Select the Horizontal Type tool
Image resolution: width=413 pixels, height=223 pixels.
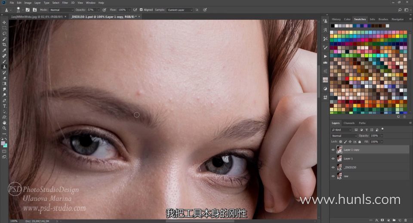pos(4,106)
